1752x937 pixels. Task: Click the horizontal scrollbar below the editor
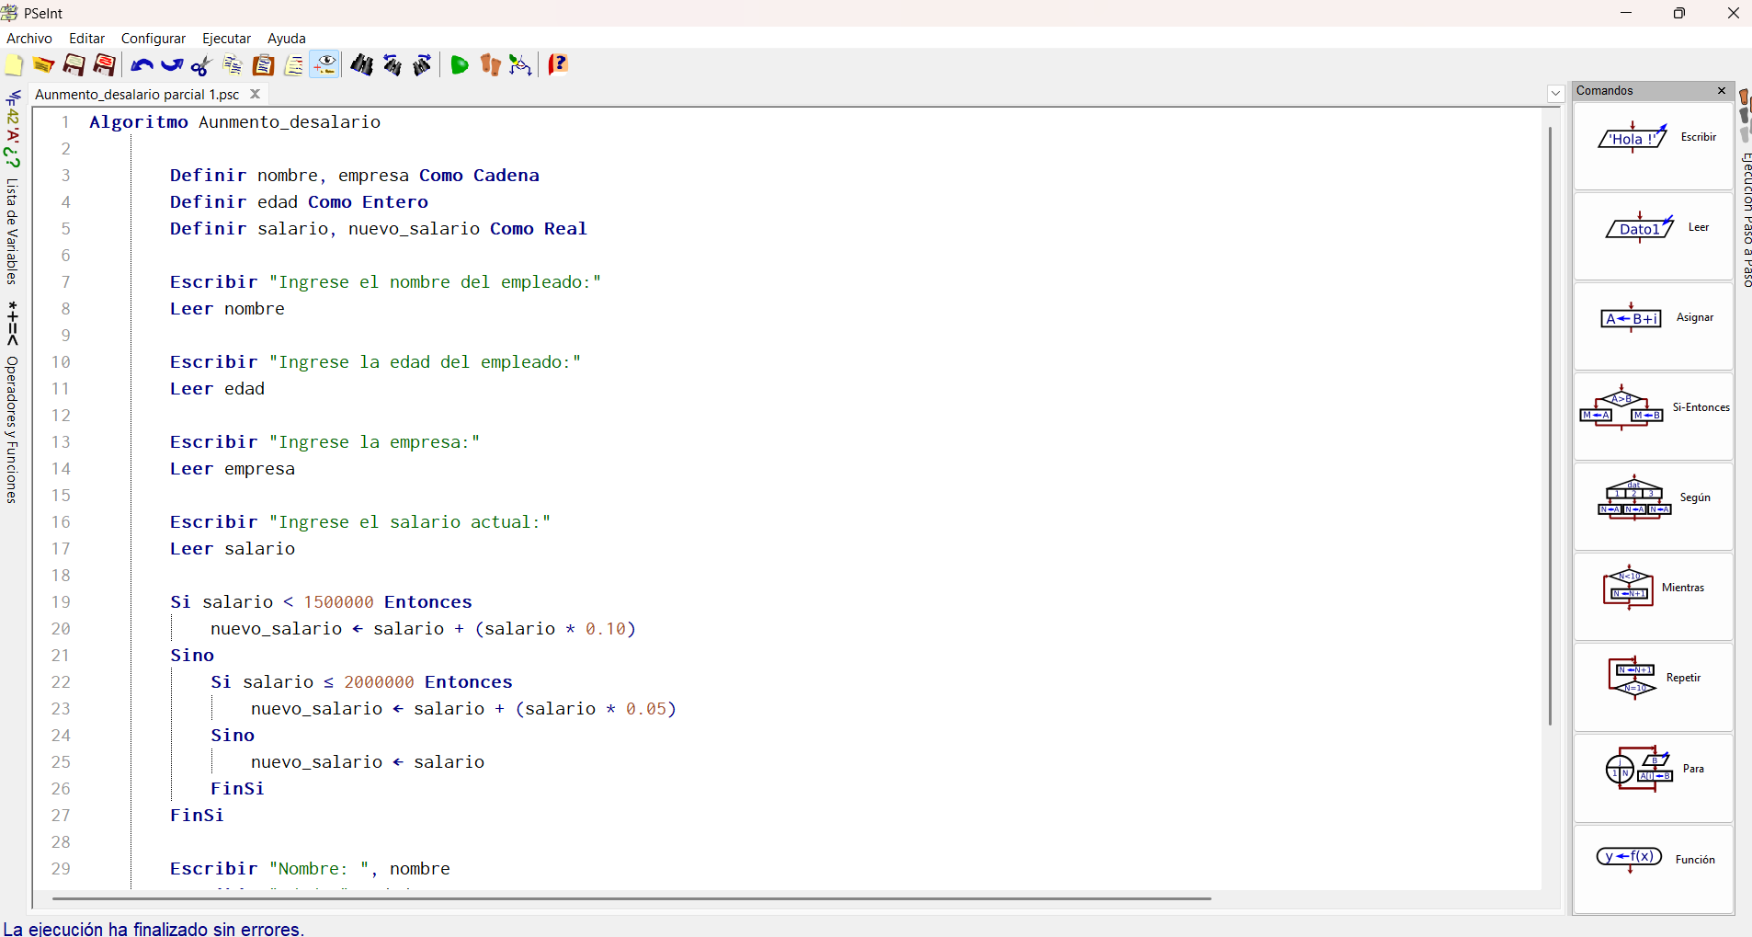tap(631, 898)
